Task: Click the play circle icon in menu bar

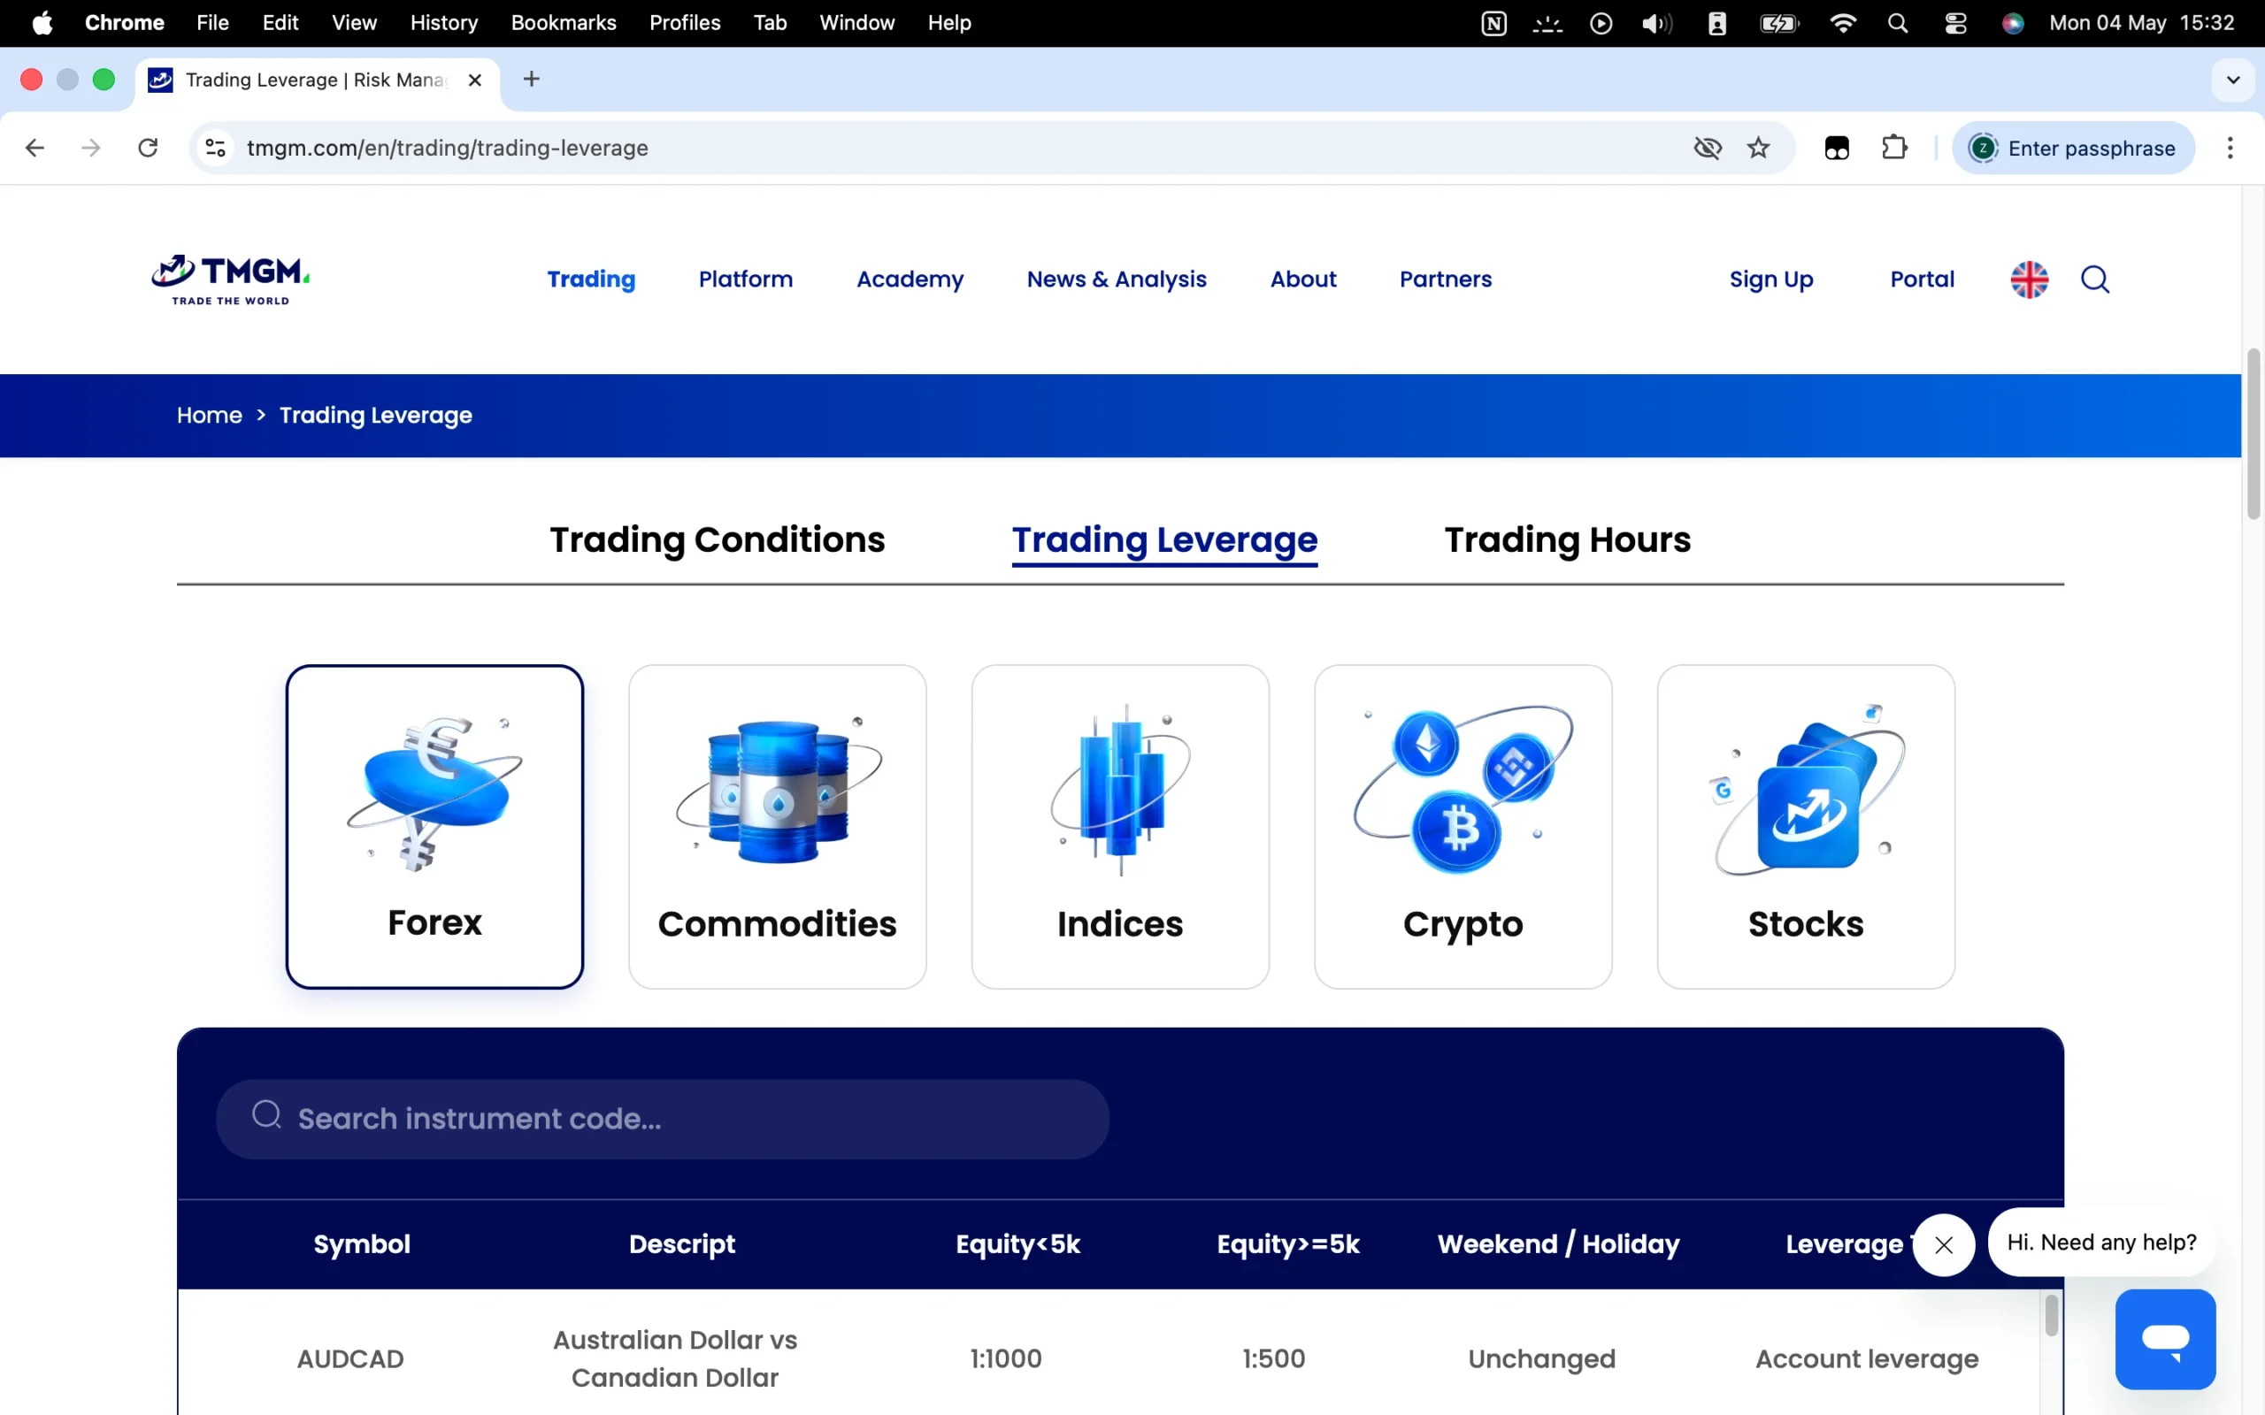Action: click(1601, 22)
